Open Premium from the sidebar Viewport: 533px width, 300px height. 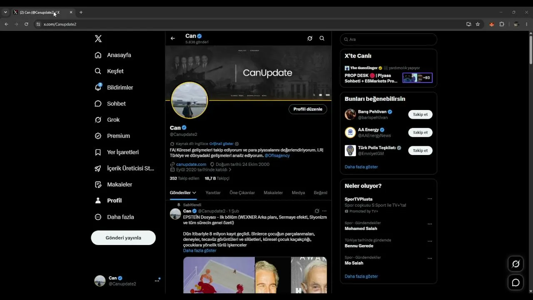(112, 136)
